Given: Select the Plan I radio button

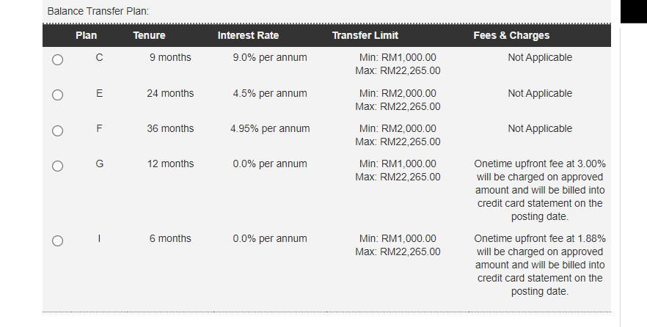Looking at the screenshot, I should click(57, 240).
